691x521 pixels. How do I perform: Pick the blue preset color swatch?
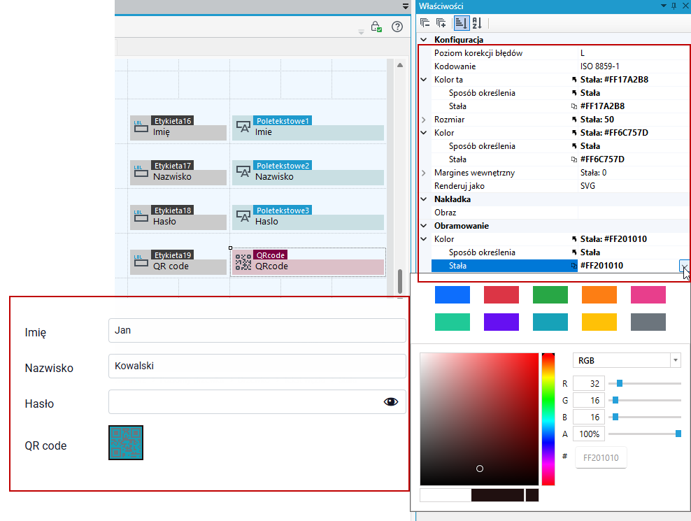452,295
